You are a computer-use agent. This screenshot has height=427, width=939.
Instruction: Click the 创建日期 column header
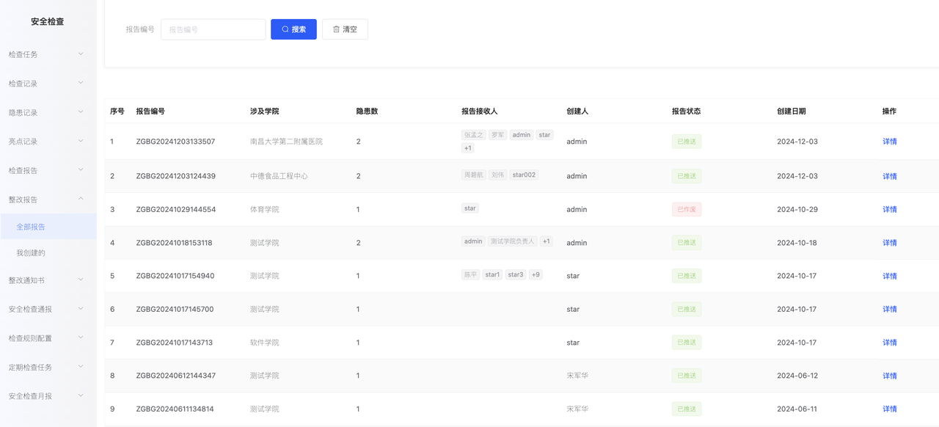792,112
